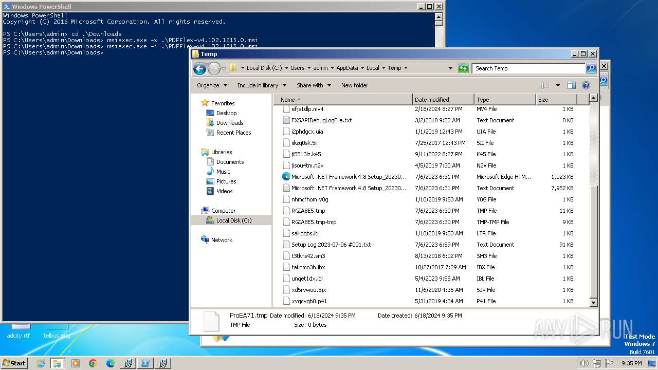Click the Explorer Back navigation button
Viewport: 658px width, 370px height.
coord(199,68)
